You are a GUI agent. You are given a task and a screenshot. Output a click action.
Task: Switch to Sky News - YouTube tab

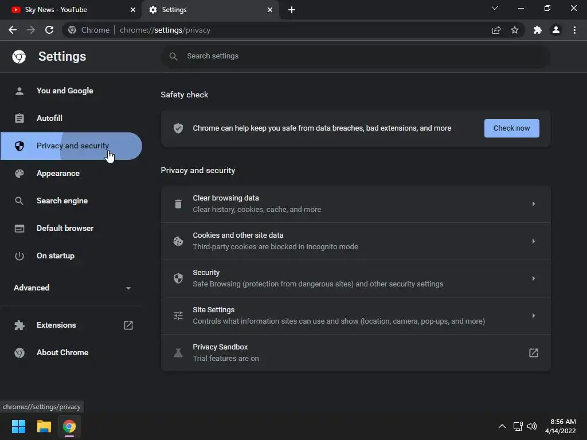(x=71, y=10)
